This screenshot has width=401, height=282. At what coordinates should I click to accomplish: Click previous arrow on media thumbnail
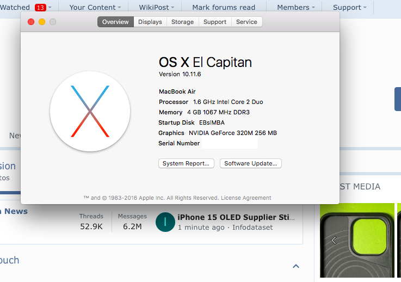coord(334,240)
